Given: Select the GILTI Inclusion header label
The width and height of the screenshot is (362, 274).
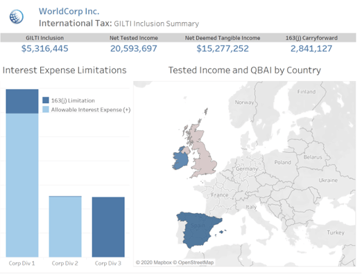Looking at the screenshot, I should tap(44, 38).
